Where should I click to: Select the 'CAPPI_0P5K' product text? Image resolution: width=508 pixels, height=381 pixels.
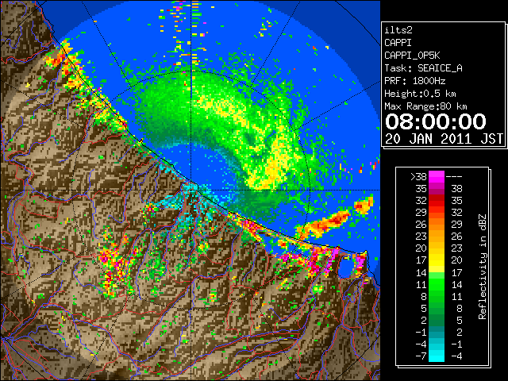coord(412,56)
